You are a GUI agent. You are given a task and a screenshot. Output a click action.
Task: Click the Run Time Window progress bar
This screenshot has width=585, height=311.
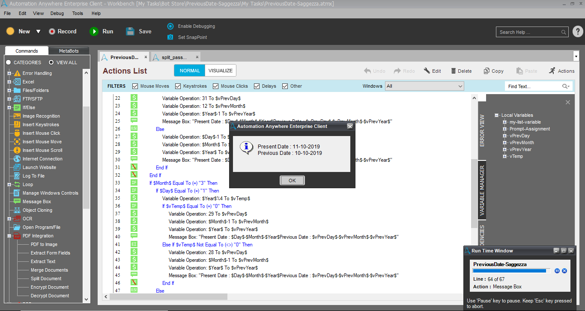[512, 271]
